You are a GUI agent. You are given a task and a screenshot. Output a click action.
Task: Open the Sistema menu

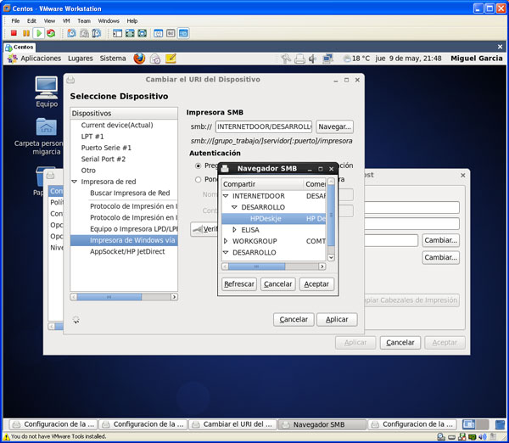[x=113, y=59]
